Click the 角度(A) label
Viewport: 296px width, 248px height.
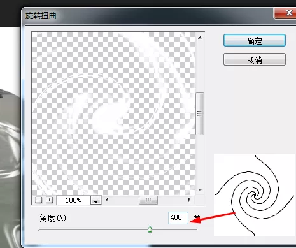pyautogui.click(x=53, y=218)
